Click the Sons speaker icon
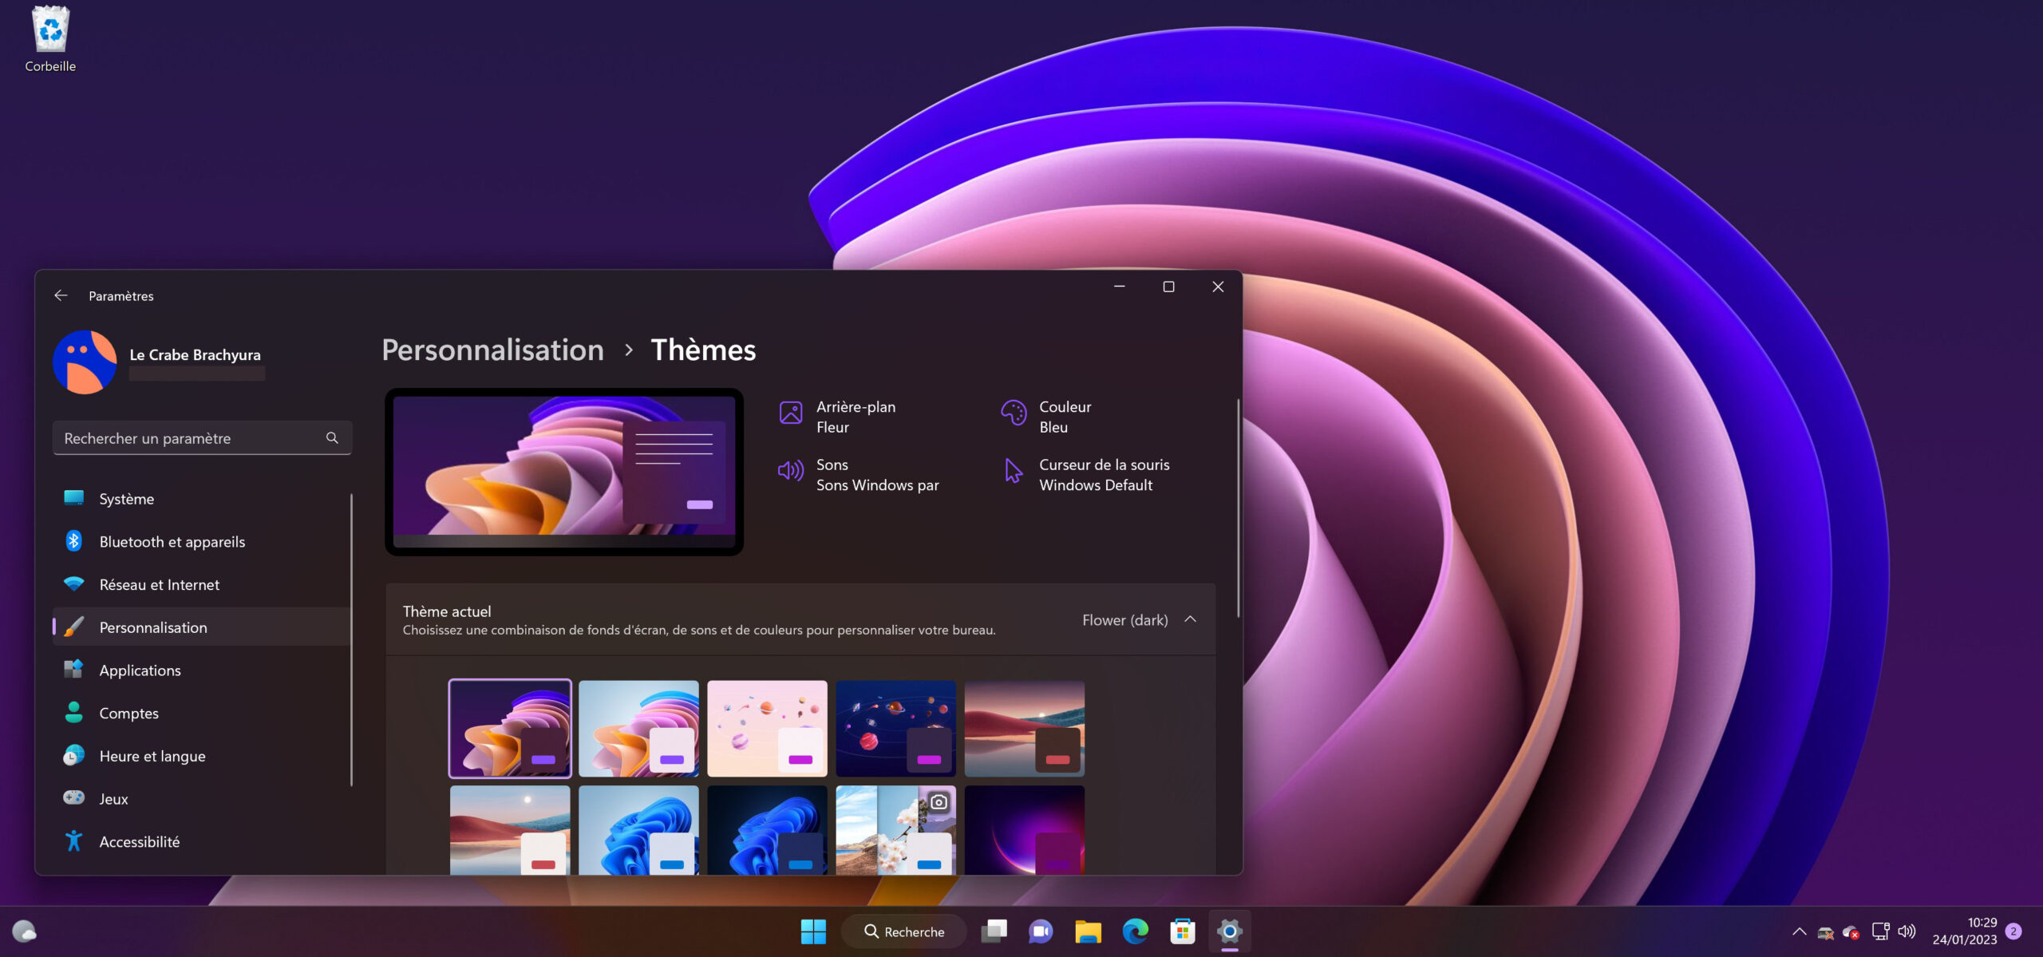The image size is (2043, 957). click(x=791, y=471)
